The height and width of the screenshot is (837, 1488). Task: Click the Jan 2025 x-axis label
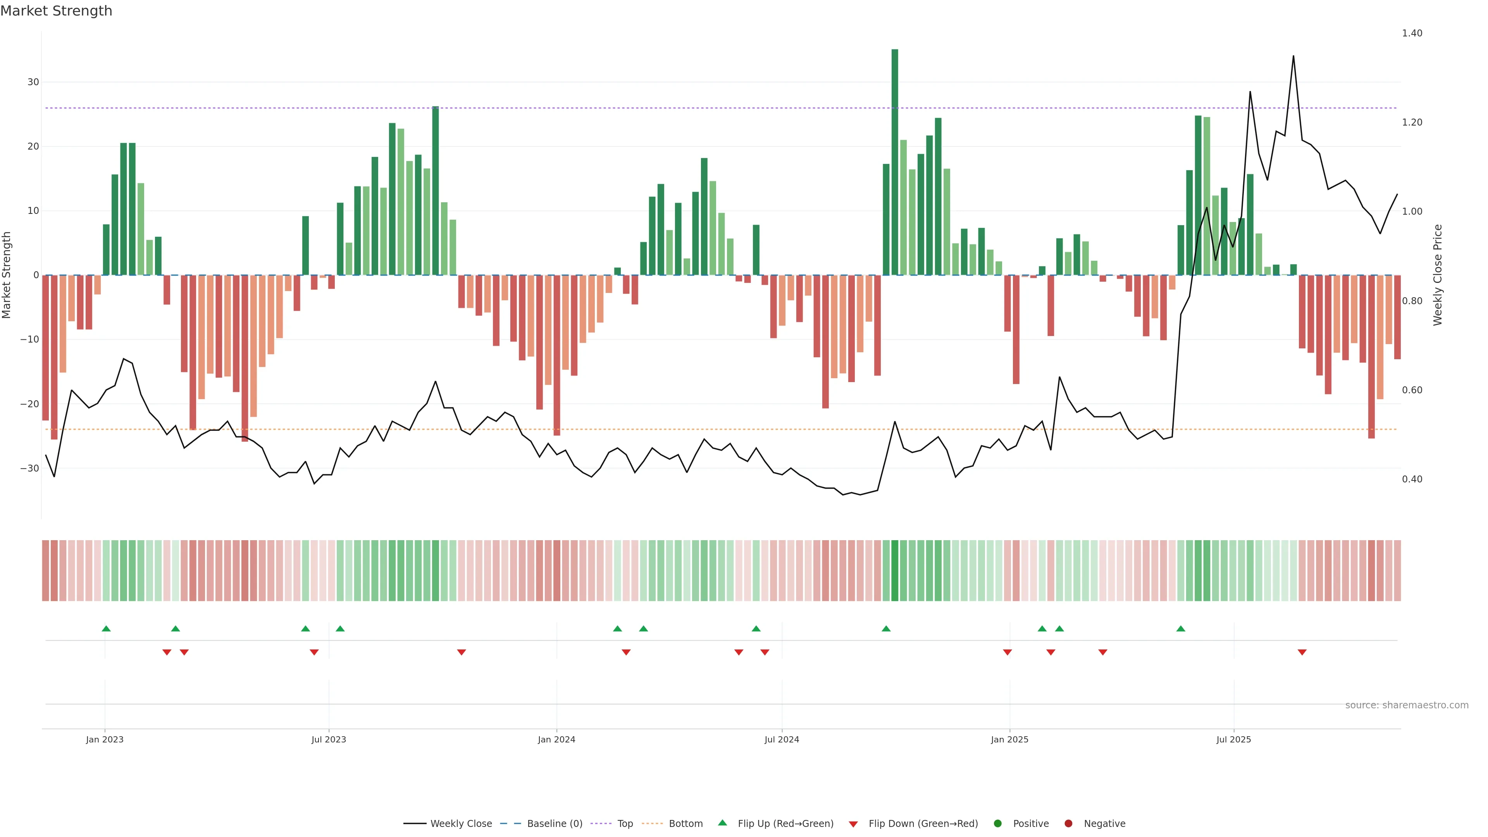tap(1009, 739)
